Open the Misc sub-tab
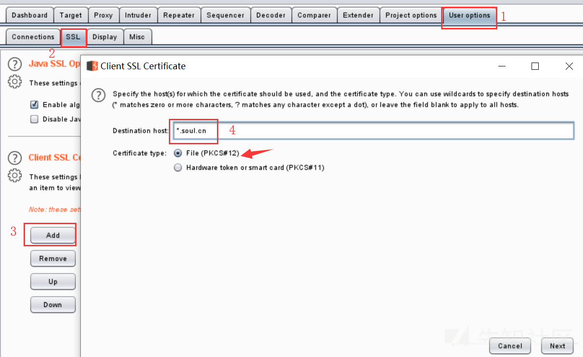Viewport: 583px width, 357px height. point(137,37)
